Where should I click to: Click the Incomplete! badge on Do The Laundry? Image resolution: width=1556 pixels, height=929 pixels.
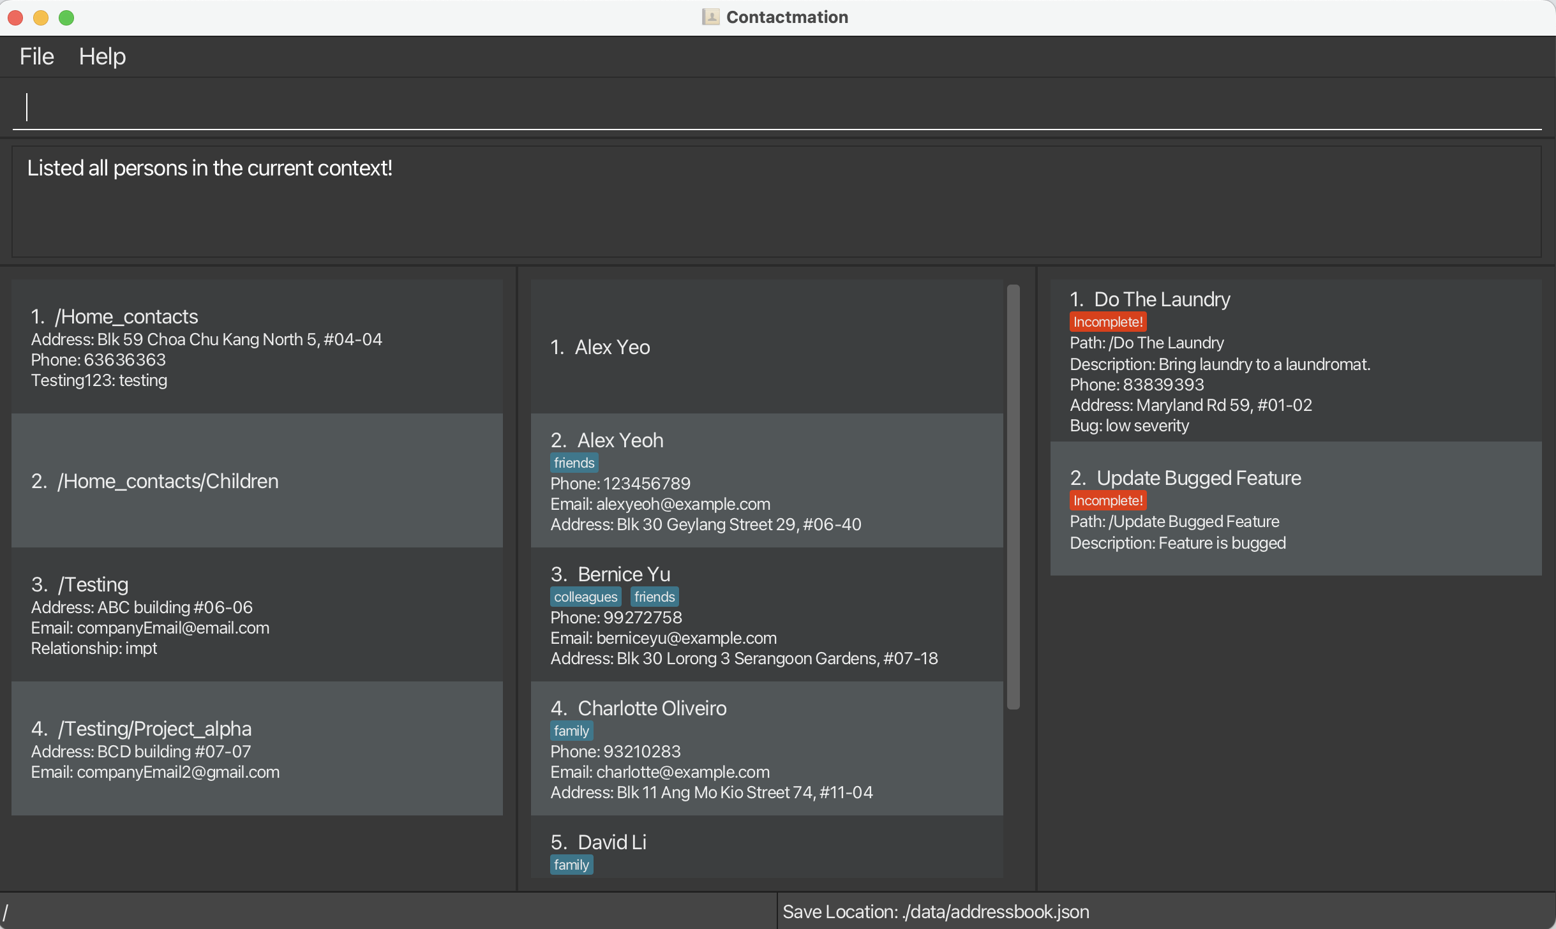point(1107,322)
